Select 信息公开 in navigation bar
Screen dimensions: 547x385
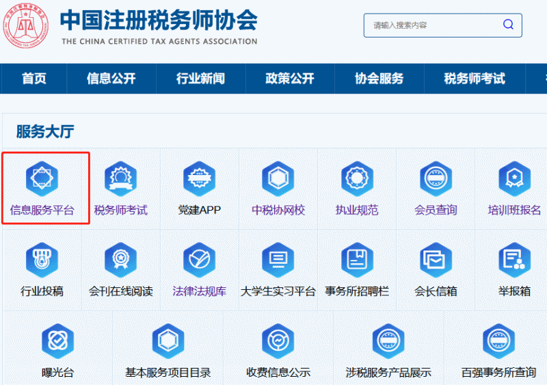[111, 79]
